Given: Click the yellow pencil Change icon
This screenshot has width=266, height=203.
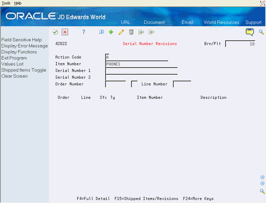Looking at the screenshot, I should [121, 32].
